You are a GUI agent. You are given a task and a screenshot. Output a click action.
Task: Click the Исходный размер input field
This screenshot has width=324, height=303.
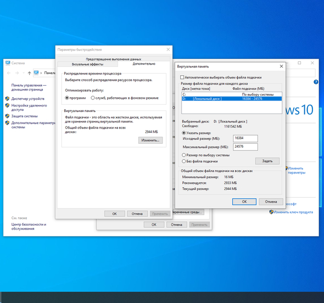245,138
